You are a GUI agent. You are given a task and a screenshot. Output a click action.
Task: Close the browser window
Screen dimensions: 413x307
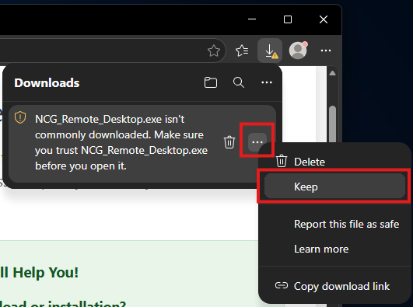point(324,19)
